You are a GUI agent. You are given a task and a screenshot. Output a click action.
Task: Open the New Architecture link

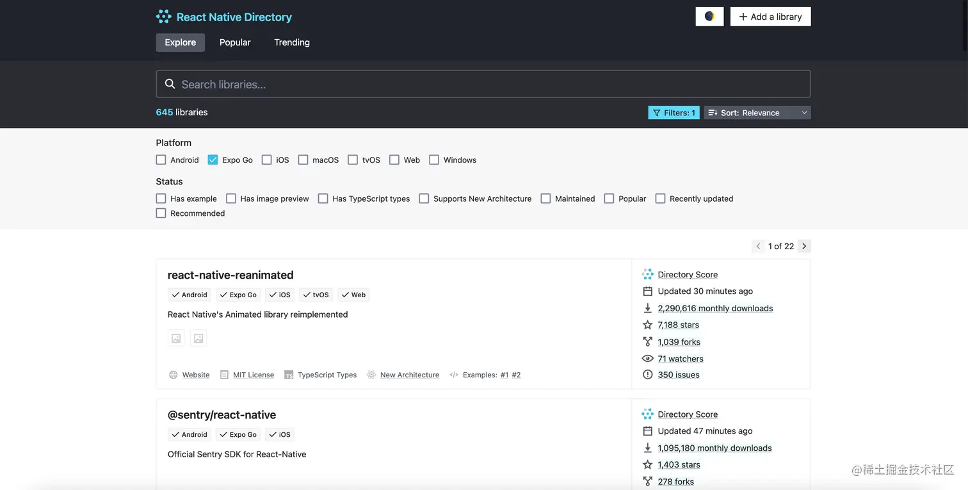tap(410, 375)
